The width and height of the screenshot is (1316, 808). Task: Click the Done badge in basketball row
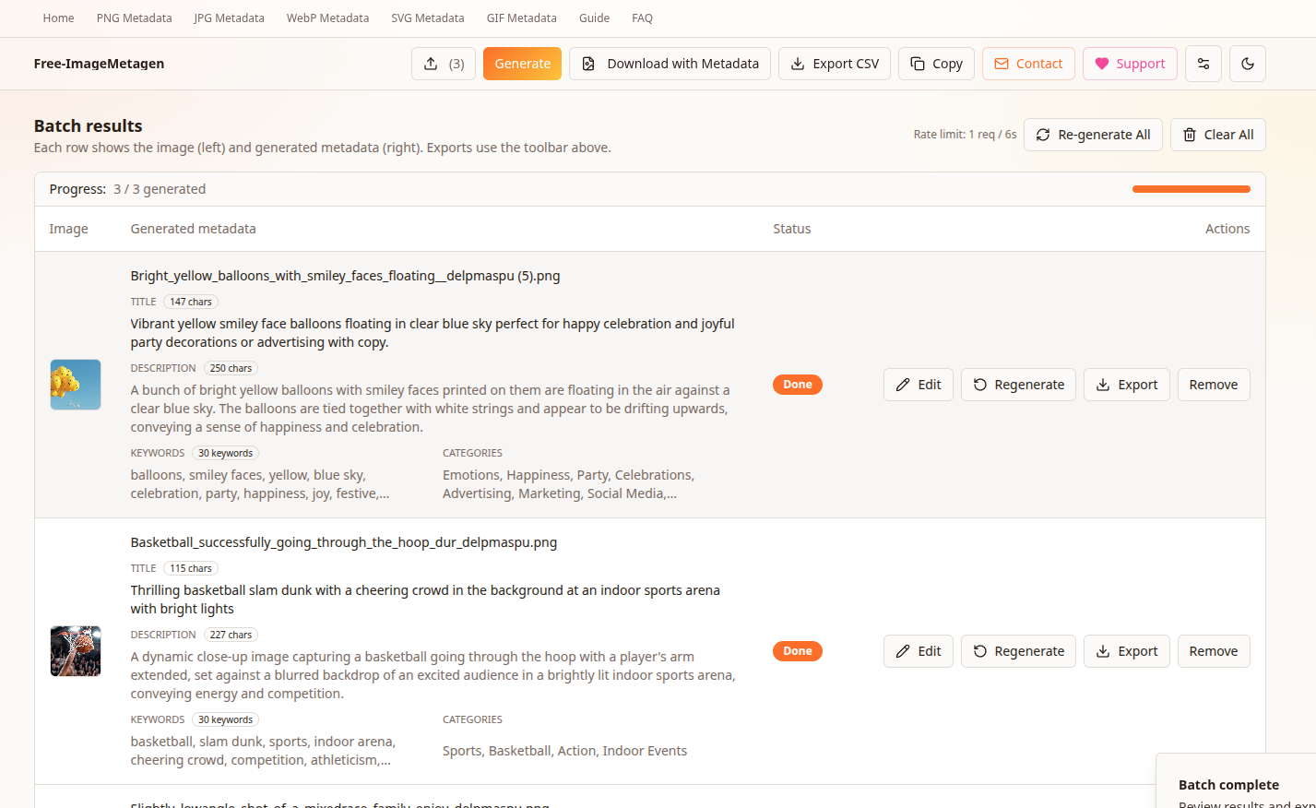pyautogui.click(x=798, y=651)
